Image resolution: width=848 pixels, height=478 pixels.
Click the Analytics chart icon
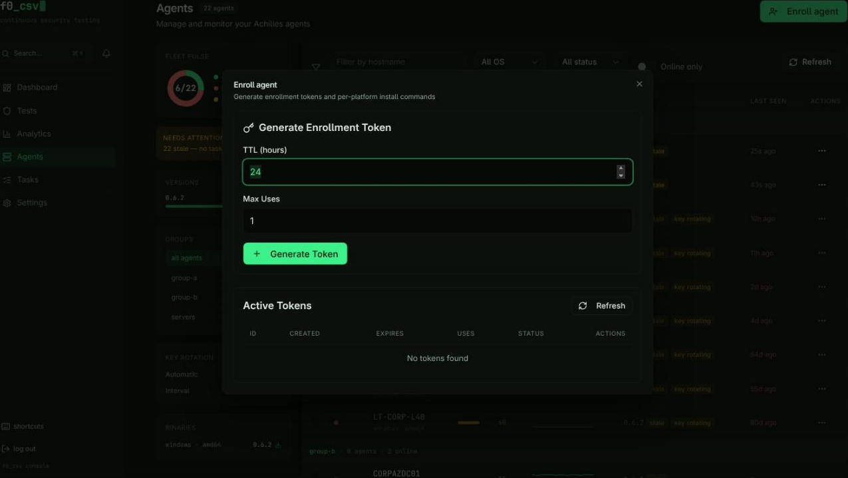tap(7, 134)
